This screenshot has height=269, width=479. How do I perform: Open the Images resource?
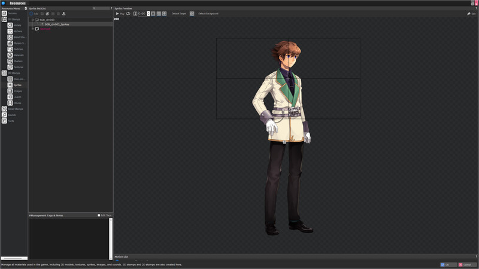(x=14, y=91)
